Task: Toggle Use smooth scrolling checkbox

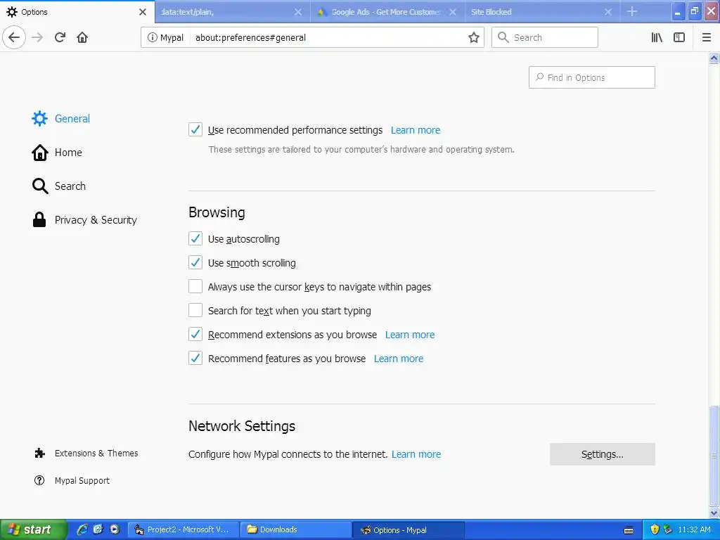Action: 195,262
